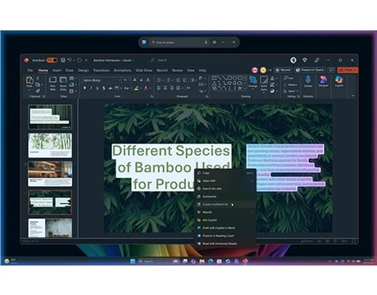
Task: Click Find in Editing group
Action: (x=288, y=79)
